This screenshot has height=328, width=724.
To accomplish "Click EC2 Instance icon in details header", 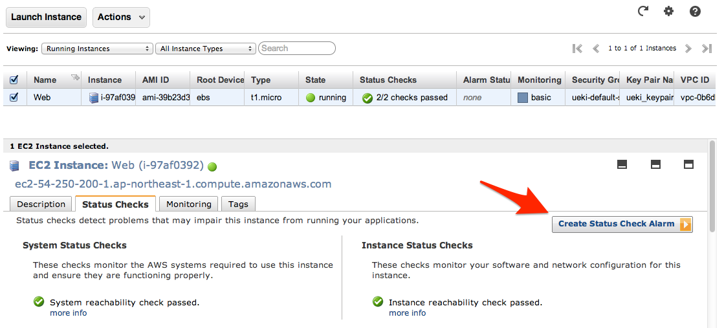I will coord(14,166).
